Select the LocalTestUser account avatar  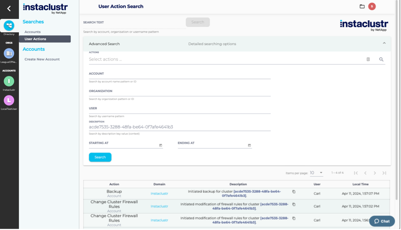[x=9, y=100]
